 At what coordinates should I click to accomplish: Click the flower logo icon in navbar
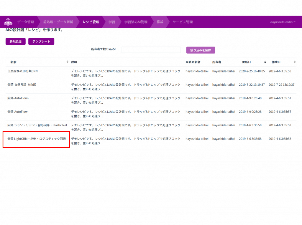tap(8, 22)
